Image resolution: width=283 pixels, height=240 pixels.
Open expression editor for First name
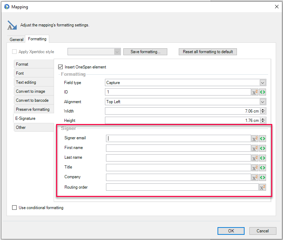pyautogui.click(x=255, y=148)
